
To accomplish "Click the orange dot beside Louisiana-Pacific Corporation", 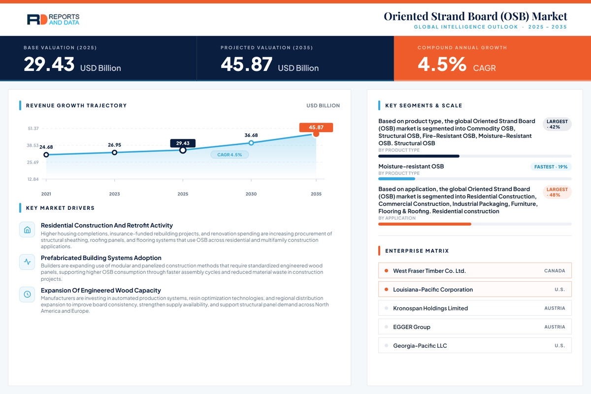I will pos(386,290).
